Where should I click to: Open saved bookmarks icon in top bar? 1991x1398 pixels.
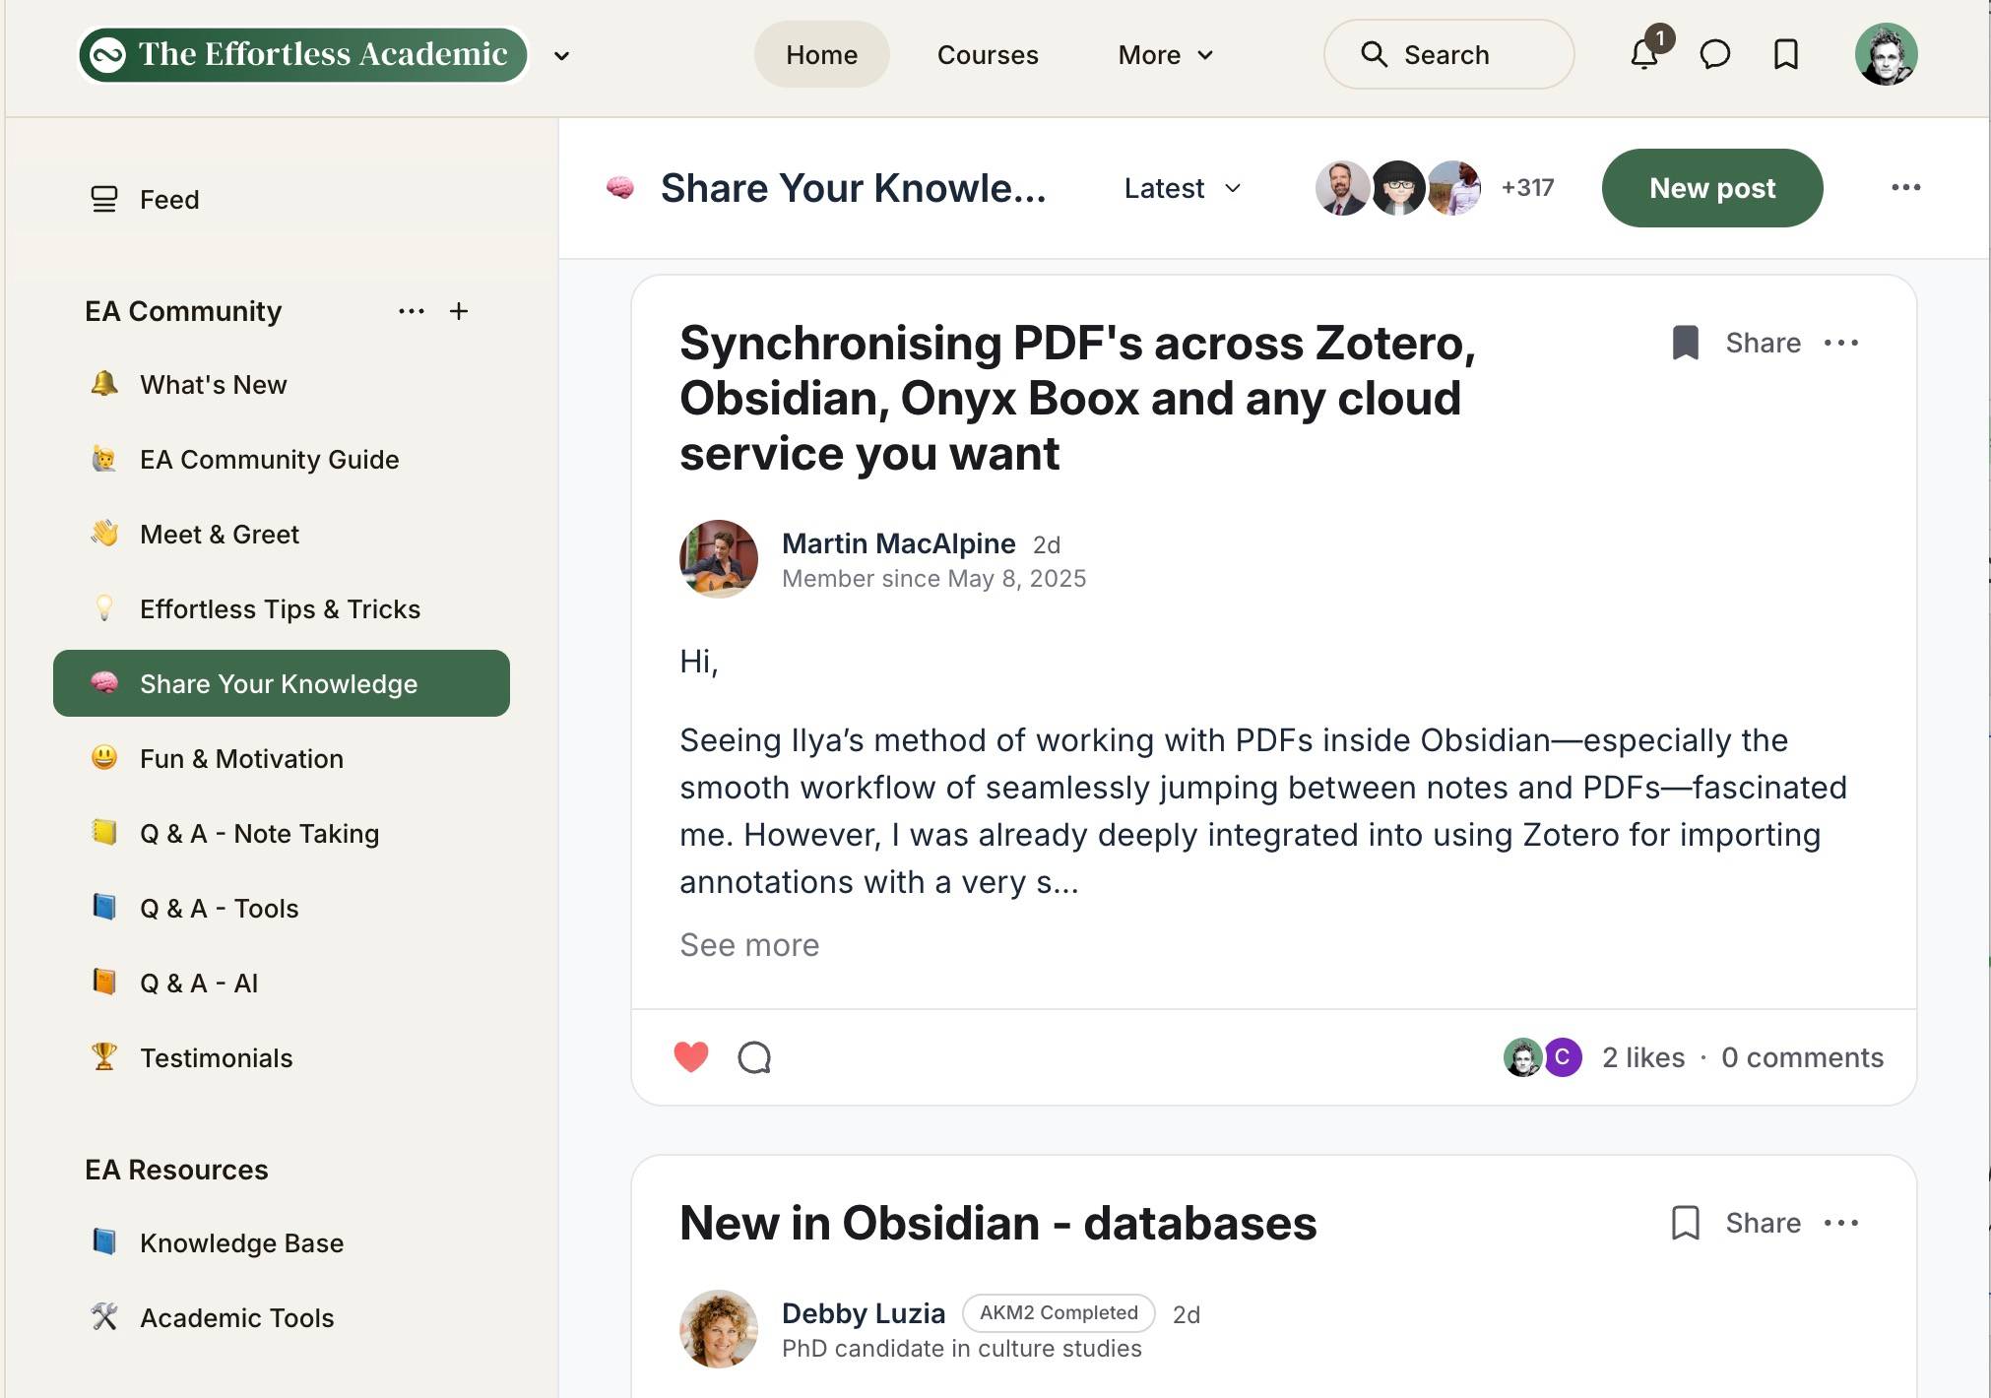coord(1786,54)
